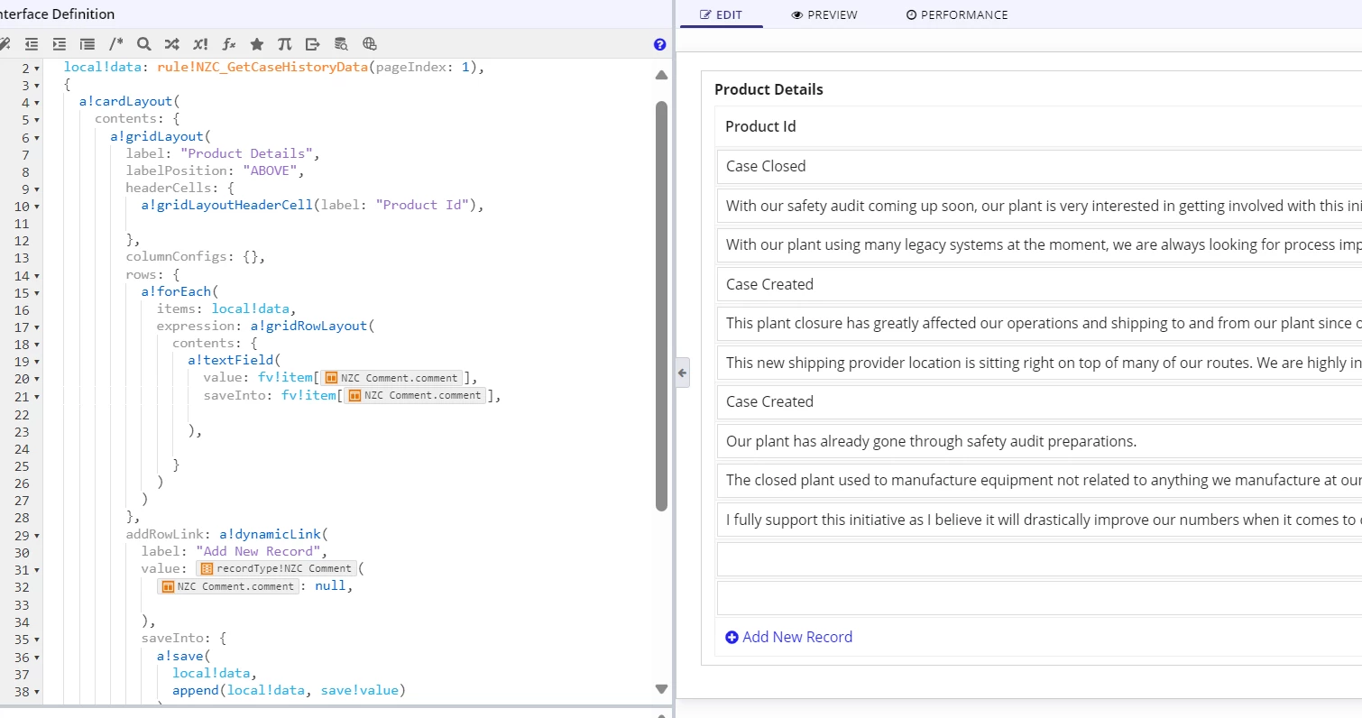Collapse addRowLink fold at line 29
Screen dimensions: 1362x718
[x=37, y=535]
